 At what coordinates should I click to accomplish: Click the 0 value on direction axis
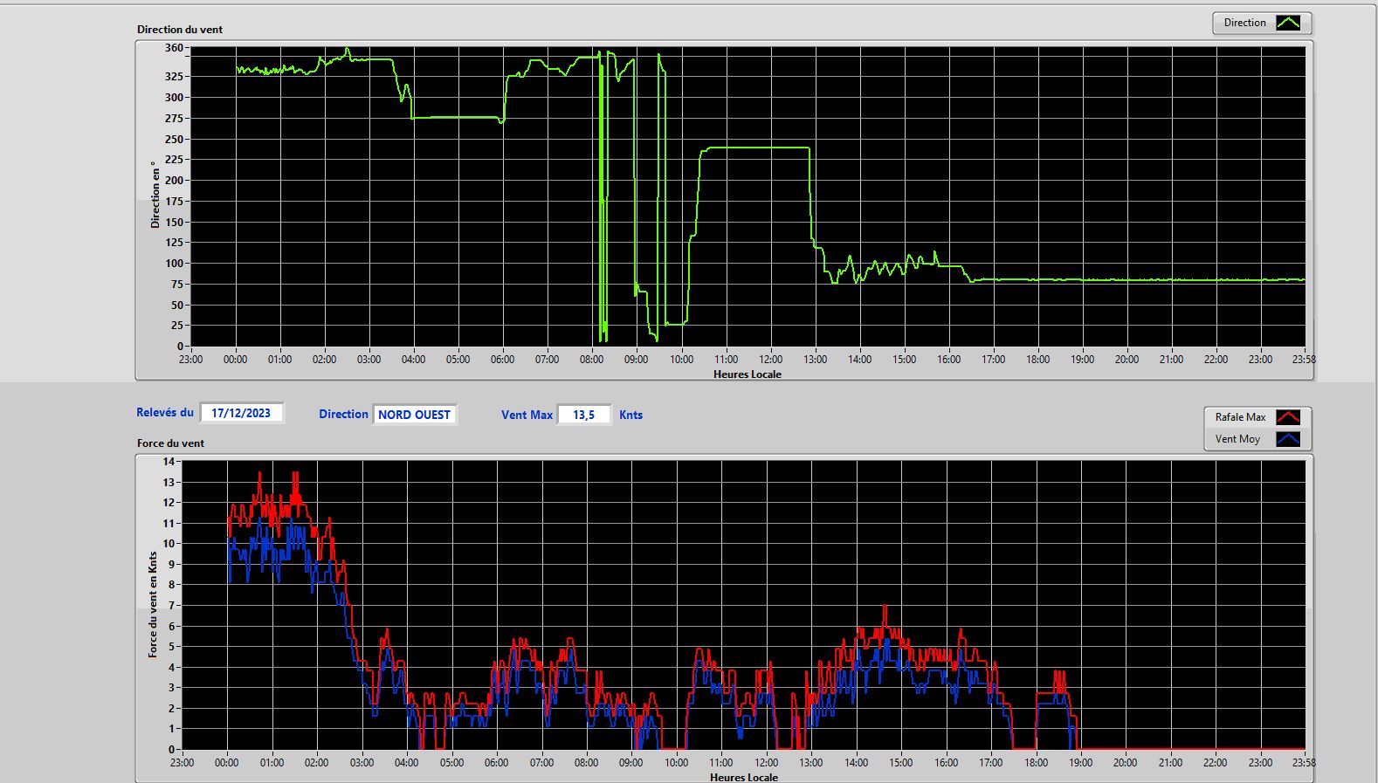(x=180, y=346)
